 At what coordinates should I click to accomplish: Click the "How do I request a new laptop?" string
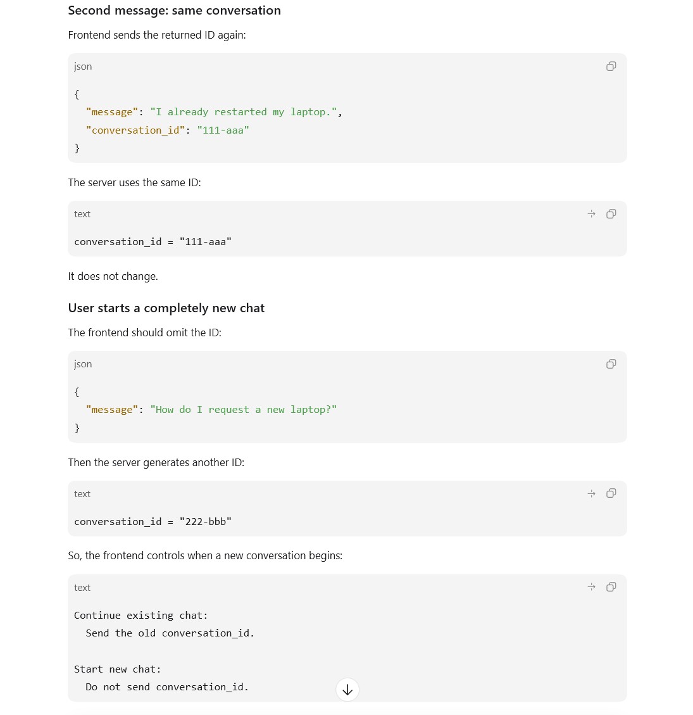tap(243, 410)
